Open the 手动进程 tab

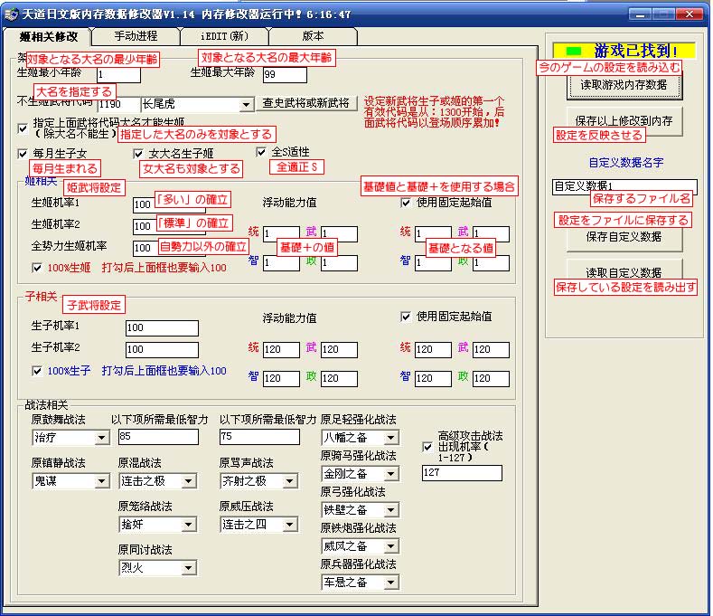click(x=136, y=36)
